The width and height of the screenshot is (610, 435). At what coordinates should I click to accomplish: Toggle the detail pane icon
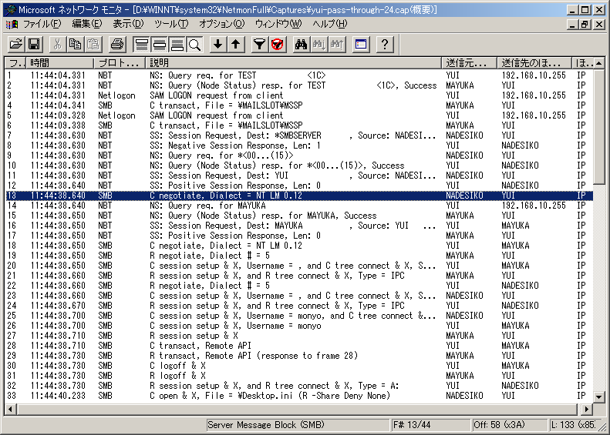tap(159, 45)
